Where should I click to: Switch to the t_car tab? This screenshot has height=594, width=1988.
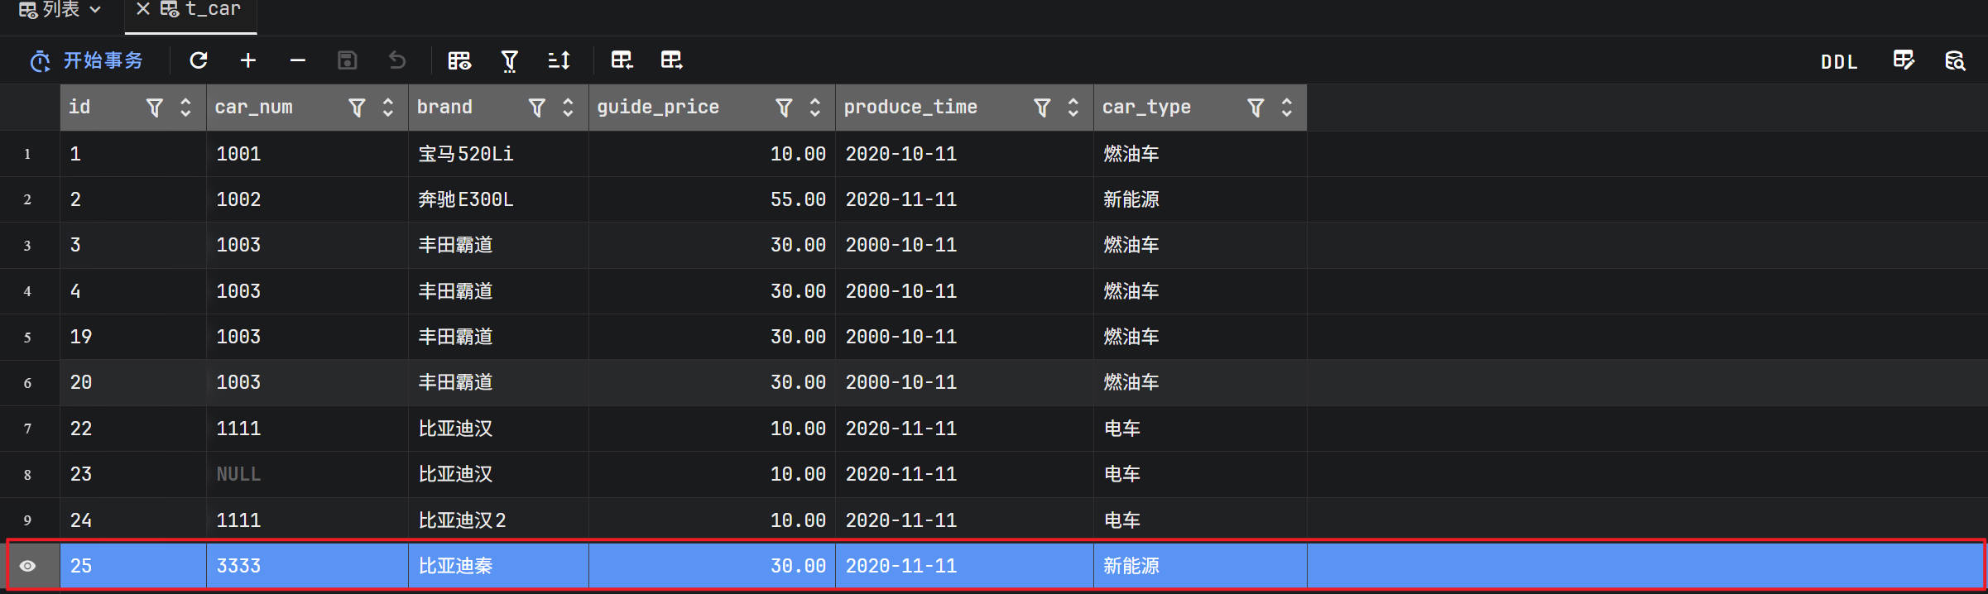(x=213, y=10)
